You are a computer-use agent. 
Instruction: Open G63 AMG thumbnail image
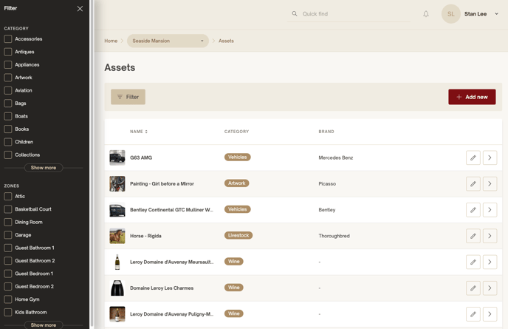[x=117, y=157]
